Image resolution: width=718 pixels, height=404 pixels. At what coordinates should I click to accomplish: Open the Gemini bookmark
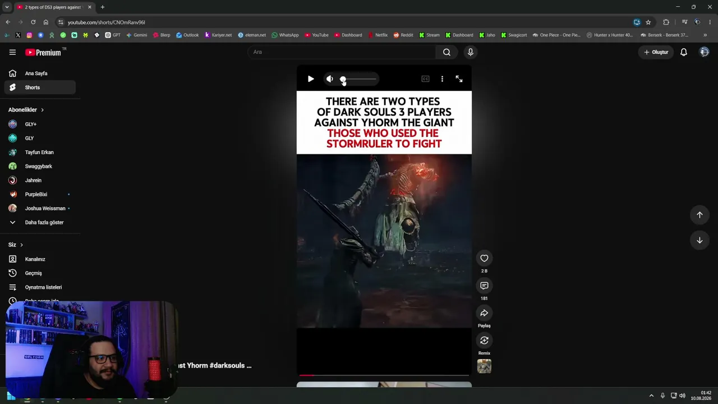click(x=136, y=35)
